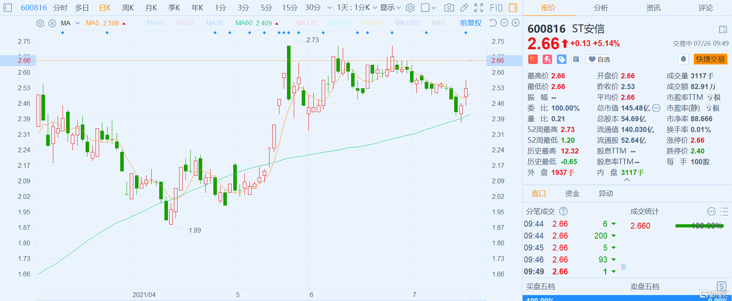The height and width of the screenshot is (301, 732).
Task: Show 总市值 details ellipsis icon
Action: point(656,108)
